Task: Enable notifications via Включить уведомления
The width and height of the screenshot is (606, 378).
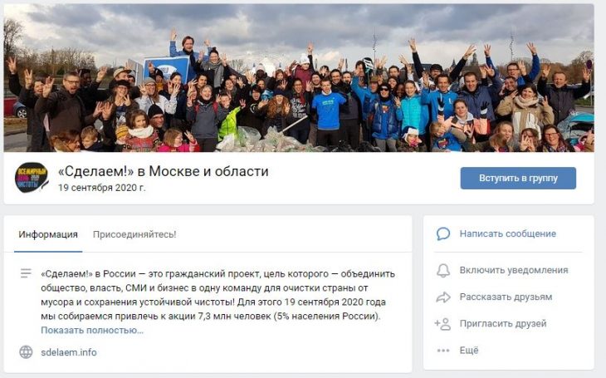Action: click(514, 270)
